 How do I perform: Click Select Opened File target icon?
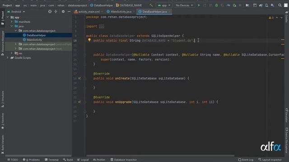pos(50,12)
